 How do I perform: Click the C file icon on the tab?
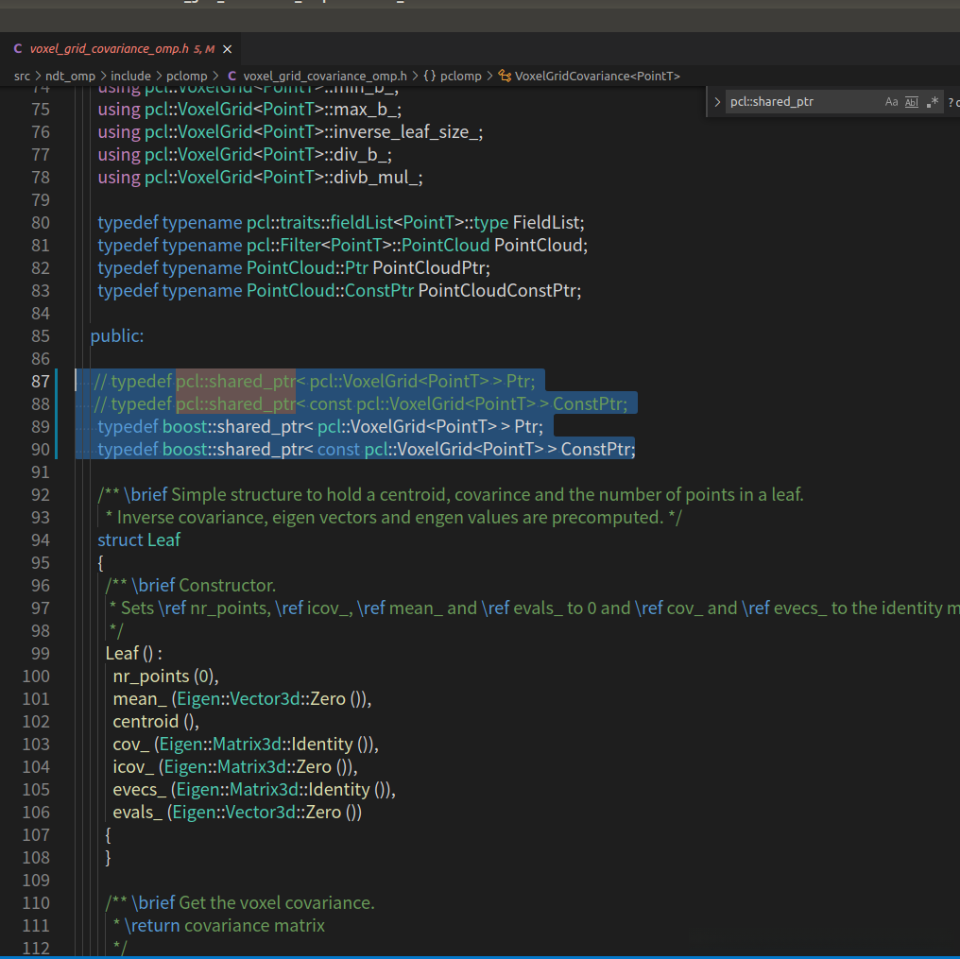[18, 48]
